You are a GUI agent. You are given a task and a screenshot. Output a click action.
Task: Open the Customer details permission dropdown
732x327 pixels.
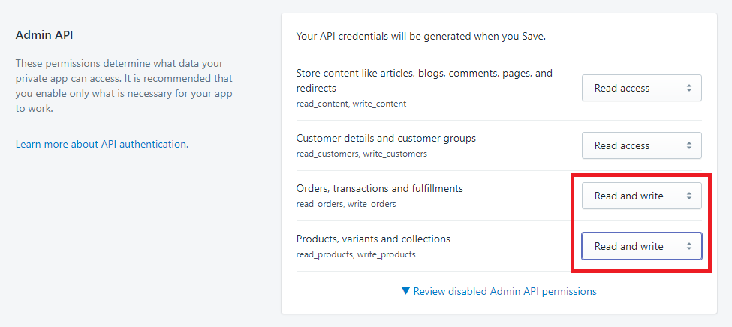[641, 145]
